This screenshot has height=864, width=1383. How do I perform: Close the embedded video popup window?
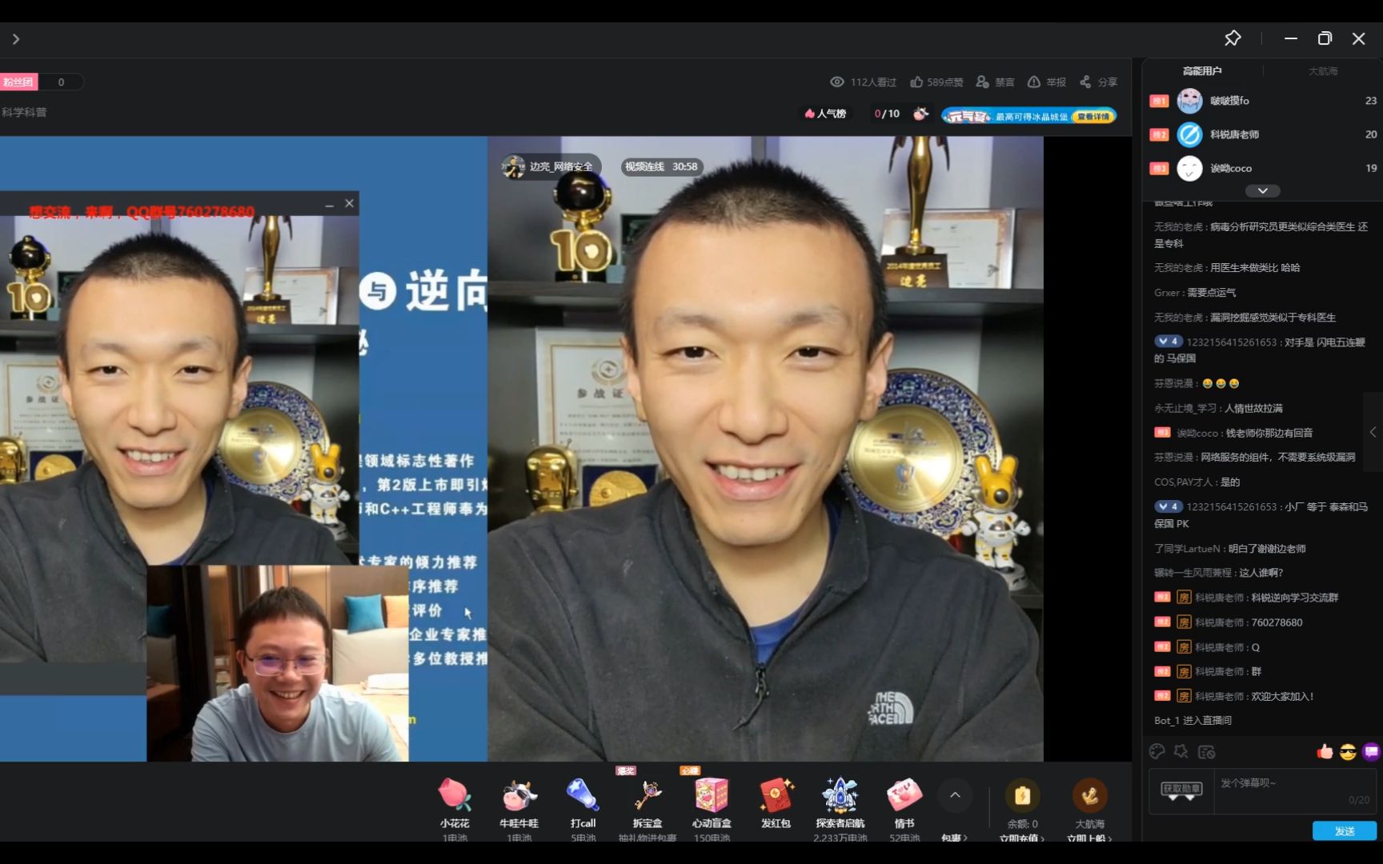(x=349, y=204)
